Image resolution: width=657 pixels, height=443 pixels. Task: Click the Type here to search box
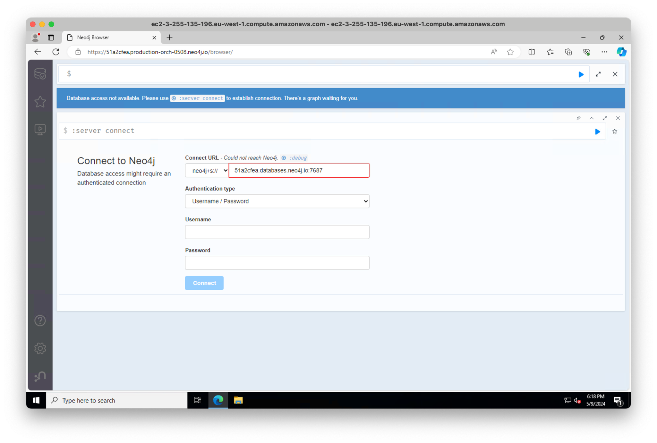[117, 400]
